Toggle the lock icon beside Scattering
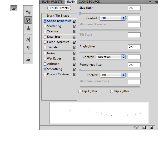 [x=74, y=26]
